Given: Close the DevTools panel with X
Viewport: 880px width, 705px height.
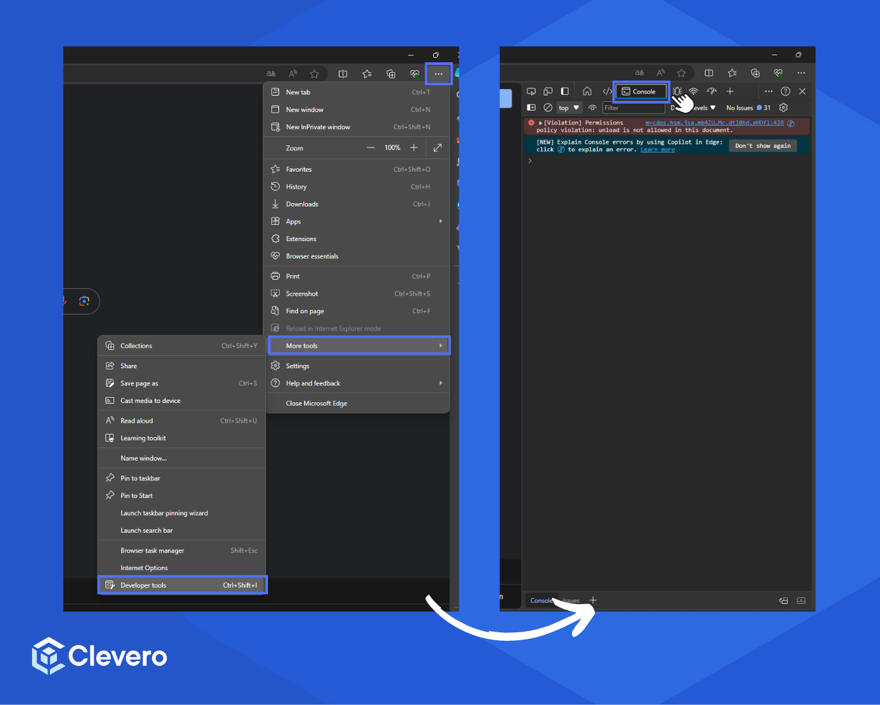Looking at the screenshot, I should [x=802, y=91].
